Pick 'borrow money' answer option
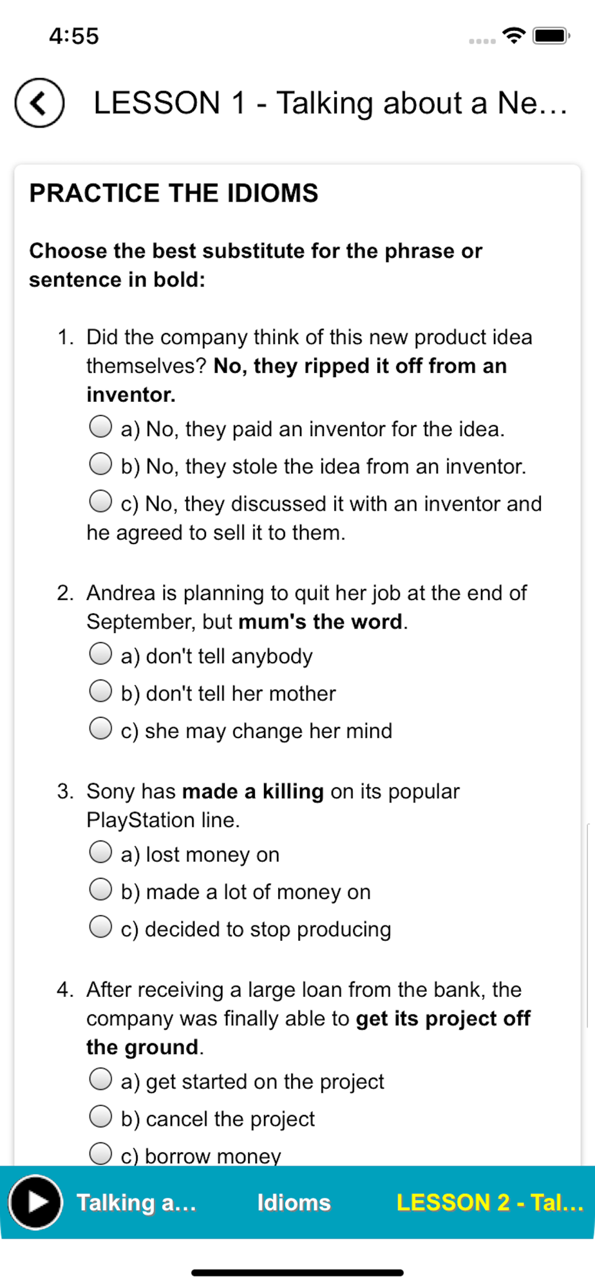595x1288 pixels. point(100,1153)
